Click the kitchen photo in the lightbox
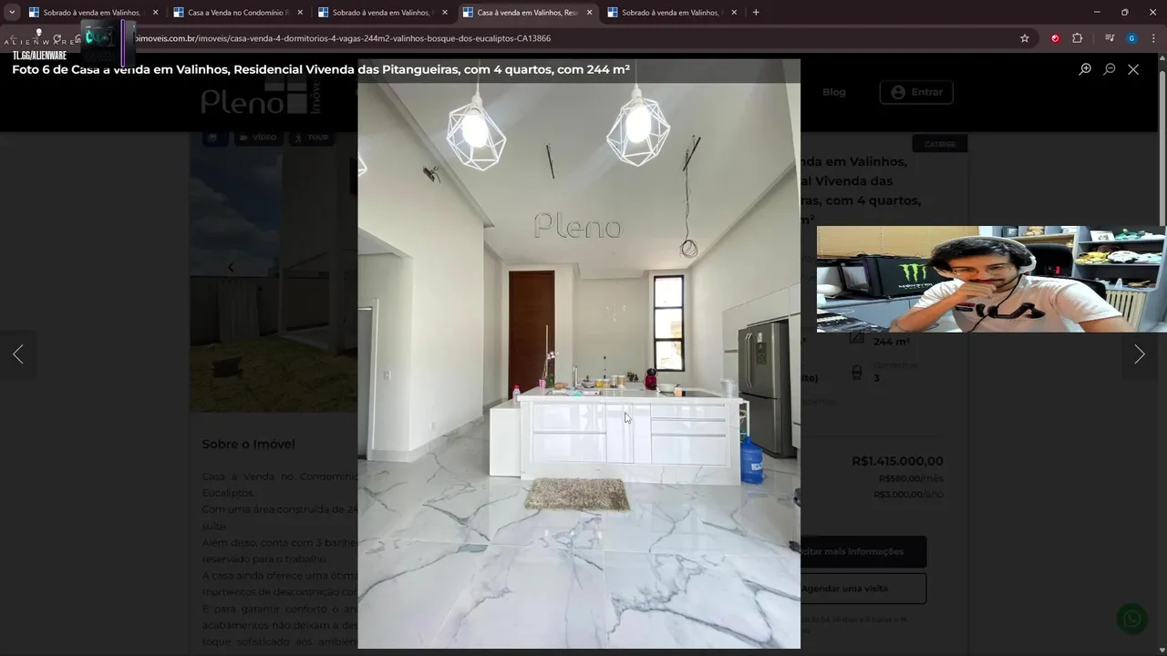The height and width of the screenshot is (656, 1167). pos(579,354)
